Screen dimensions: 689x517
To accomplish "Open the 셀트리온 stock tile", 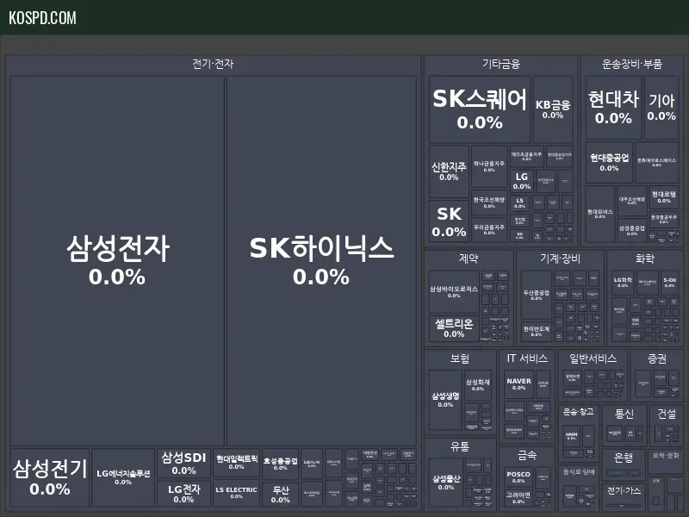I will click(454, 328).
